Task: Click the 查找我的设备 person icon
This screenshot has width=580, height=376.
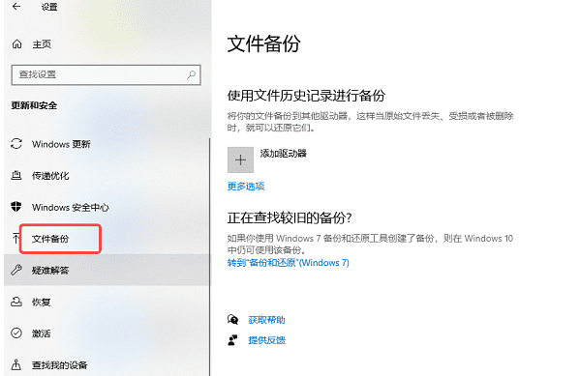Action: tap(16, 365)
